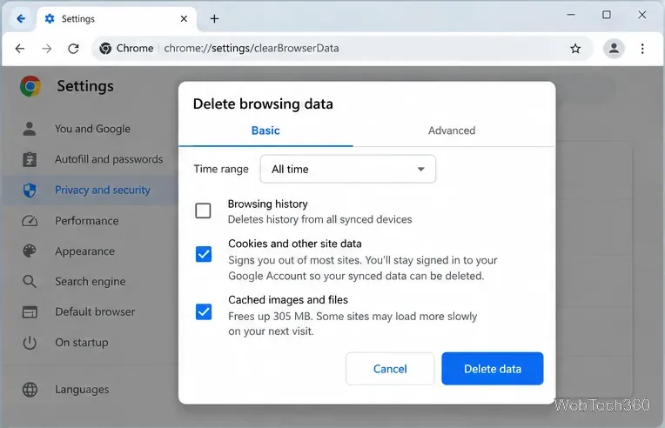665x428 pixels.
Task: Click the Appearance palette icon
Action: 30,251
